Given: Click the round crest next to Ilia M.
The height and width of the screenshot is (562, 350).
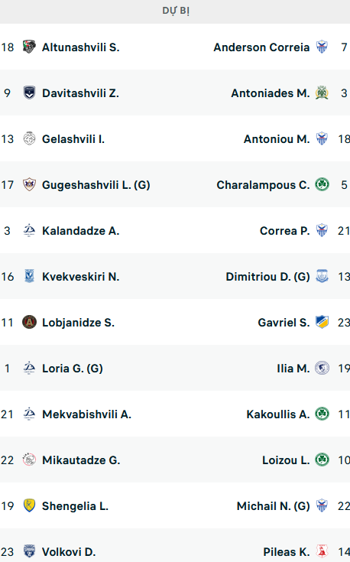Looking at the screenshot, I should [x=322, y=368].
